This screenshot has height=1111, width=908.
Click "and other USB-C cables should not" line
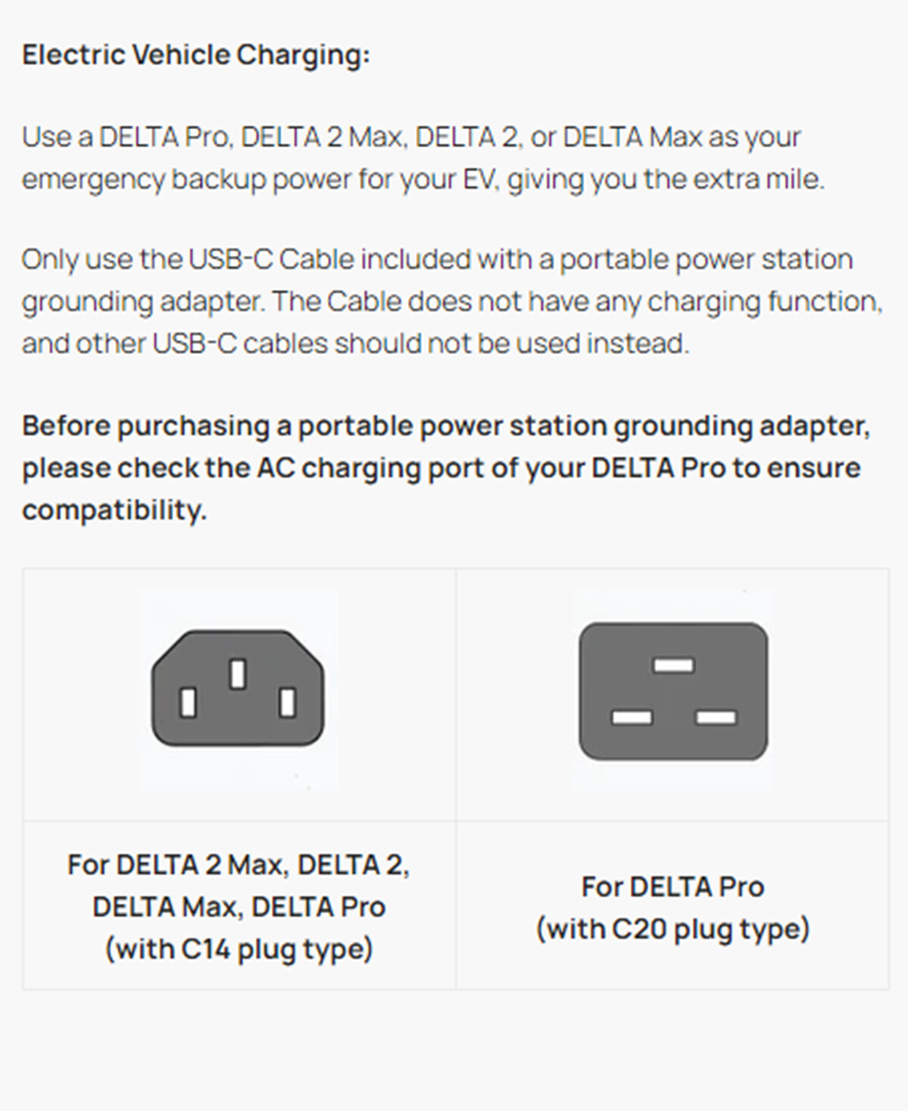pyautogui.click(x=355, y=344)
